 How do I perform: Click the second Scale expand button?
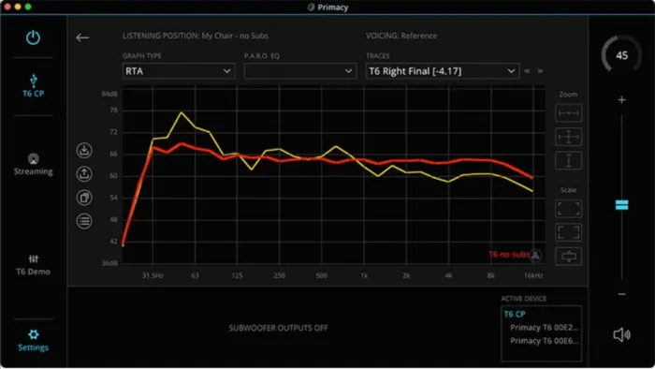point(569,232)
